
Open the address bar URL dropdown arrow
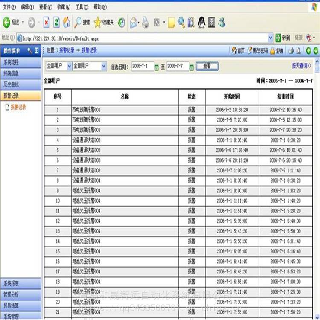coord(271,38)
